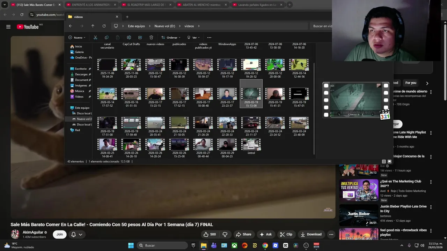Switch to Lavando pañales tab
This screenshot has width=447, height=251.
[257, 5]
